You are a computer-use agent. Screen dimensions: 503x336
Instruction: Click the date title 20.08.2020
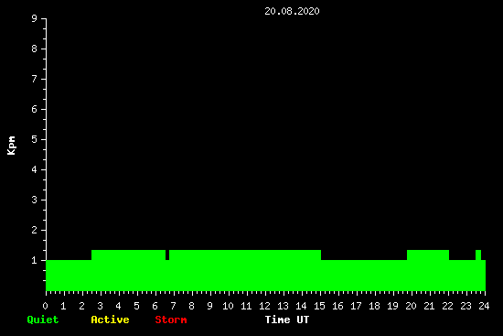pyautogui.click(x=292, y=11)
